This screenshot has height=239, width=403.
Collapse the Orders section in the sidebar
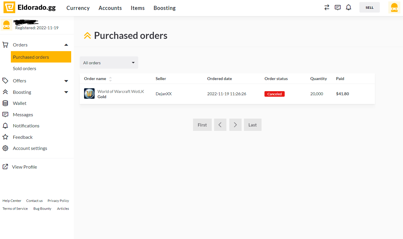66,45
